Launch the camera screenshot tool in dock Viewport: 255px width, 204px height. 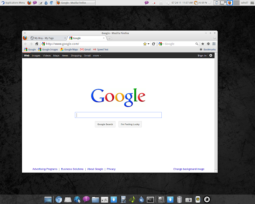pyautogui.click(x=188, y=200)
